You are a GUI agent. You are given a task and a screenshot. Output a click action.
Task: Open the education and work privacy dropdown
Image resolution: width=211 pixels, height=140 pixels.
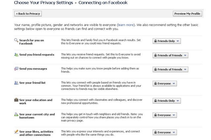click(x=166, y=101)
